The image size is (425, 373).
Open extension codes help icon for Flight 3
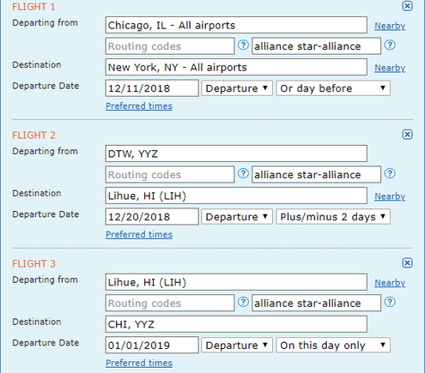[390, 302]
